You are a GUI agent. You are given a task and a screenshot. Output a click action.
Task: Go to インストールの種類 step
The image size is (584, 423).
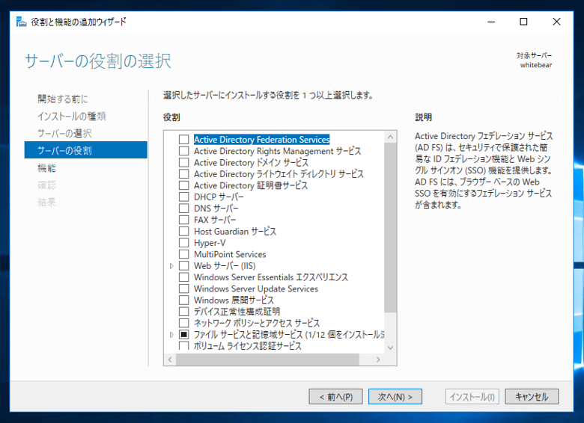point(71,117)
